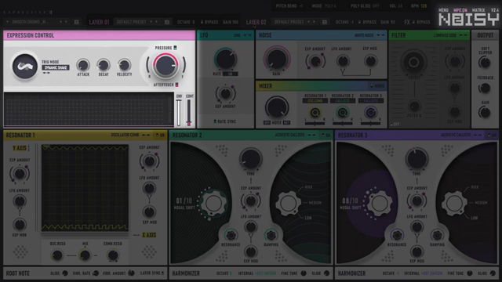This screenshot has height=282, width=502.
Task: Select the FX tab
Action: click(x=407, y=22)
